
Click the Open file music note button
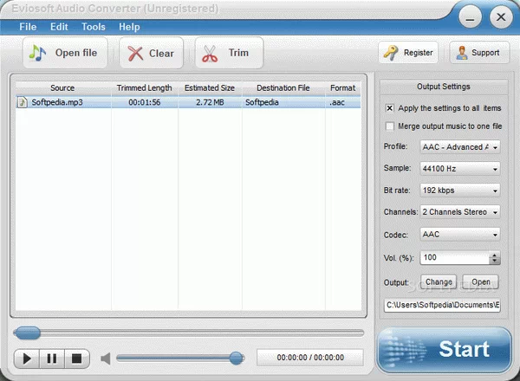coord(65,53)
